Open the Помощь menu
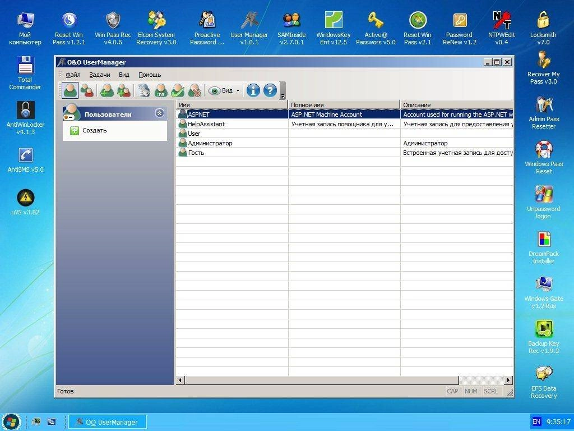The image size is (574, 431). click(x=150, y=75)
